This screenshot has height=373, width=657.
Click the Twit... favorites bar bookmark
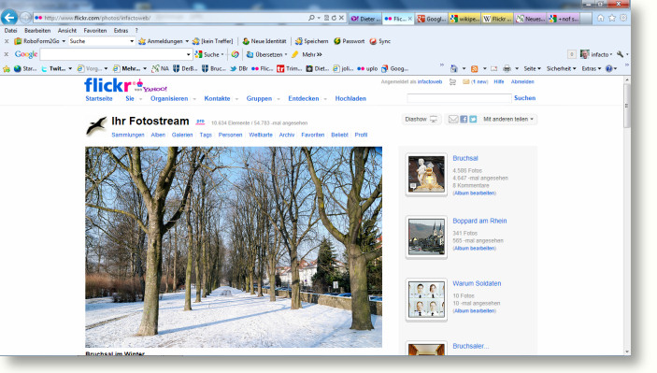coord(57,69)
